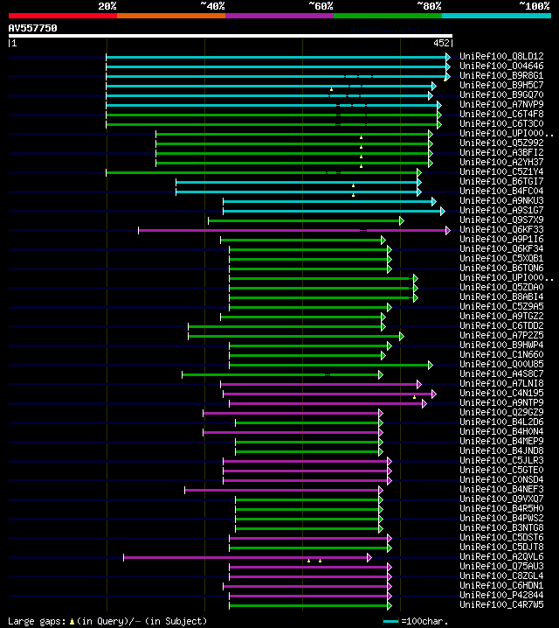This screenshot has width=559, height=628.
Task: Select the UniRef100_B9HWP4 label
Action: point(501,345)
